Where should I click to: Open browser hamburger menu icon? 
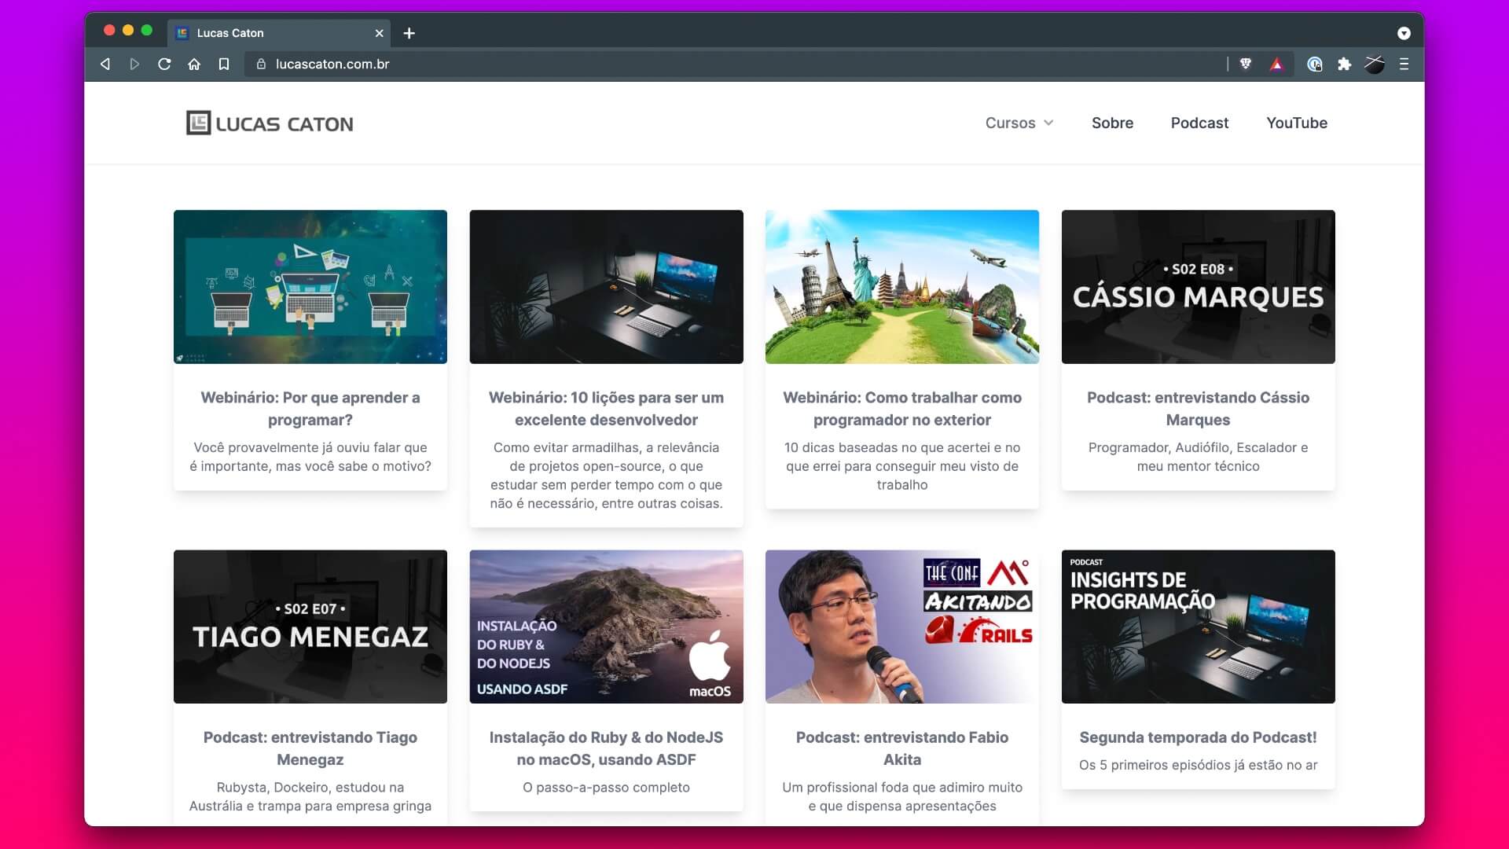point(1404,64)
